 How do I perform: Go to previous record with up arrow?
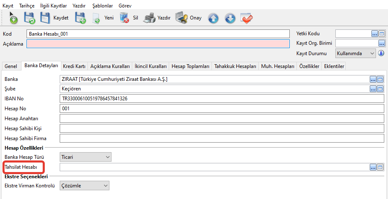(213, 18)
